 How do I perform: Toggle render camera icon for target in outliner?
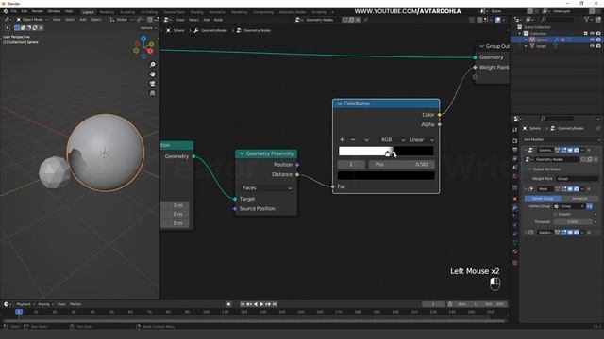(598, 46)
